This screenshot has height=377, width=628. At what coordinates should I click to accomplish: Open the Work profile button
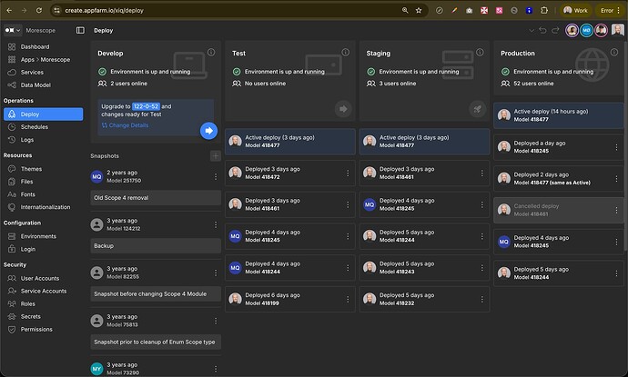click(x=575, y=10)
